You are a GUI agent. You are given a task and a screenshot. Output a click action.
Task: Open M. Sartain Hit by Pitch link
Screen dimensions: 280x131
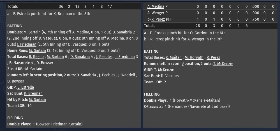(37, 100)
